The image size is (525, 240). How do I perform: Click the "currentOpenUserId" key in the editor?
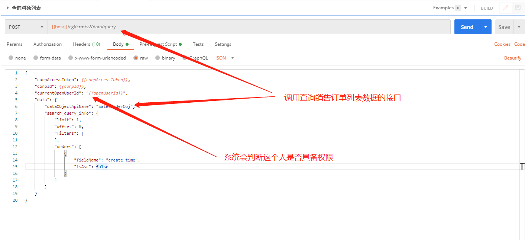pyautogui.click(x=59, y=93)
